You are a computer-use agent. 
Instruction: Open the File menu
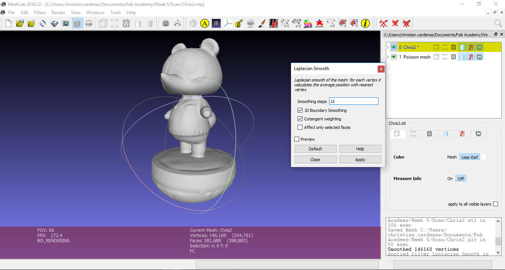[11, 12]
